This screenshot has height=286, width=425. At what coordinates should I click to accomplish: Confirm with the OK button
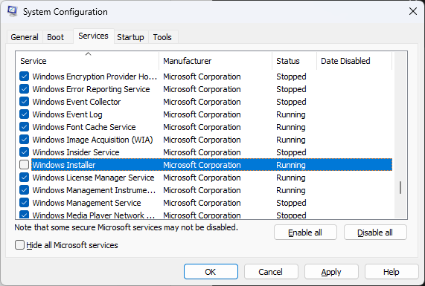pos(211,272)
